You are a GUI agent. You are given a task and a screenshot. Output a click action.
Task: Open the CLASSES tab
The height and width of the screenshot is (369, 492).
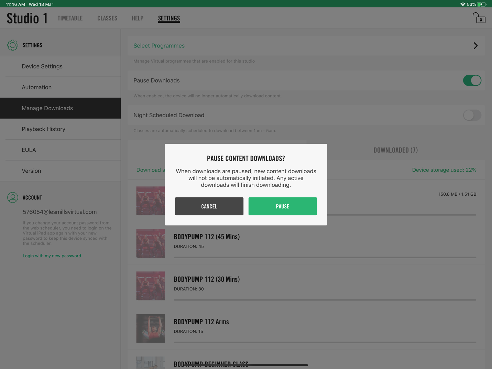pyautogui.click(x=107, y=18)
